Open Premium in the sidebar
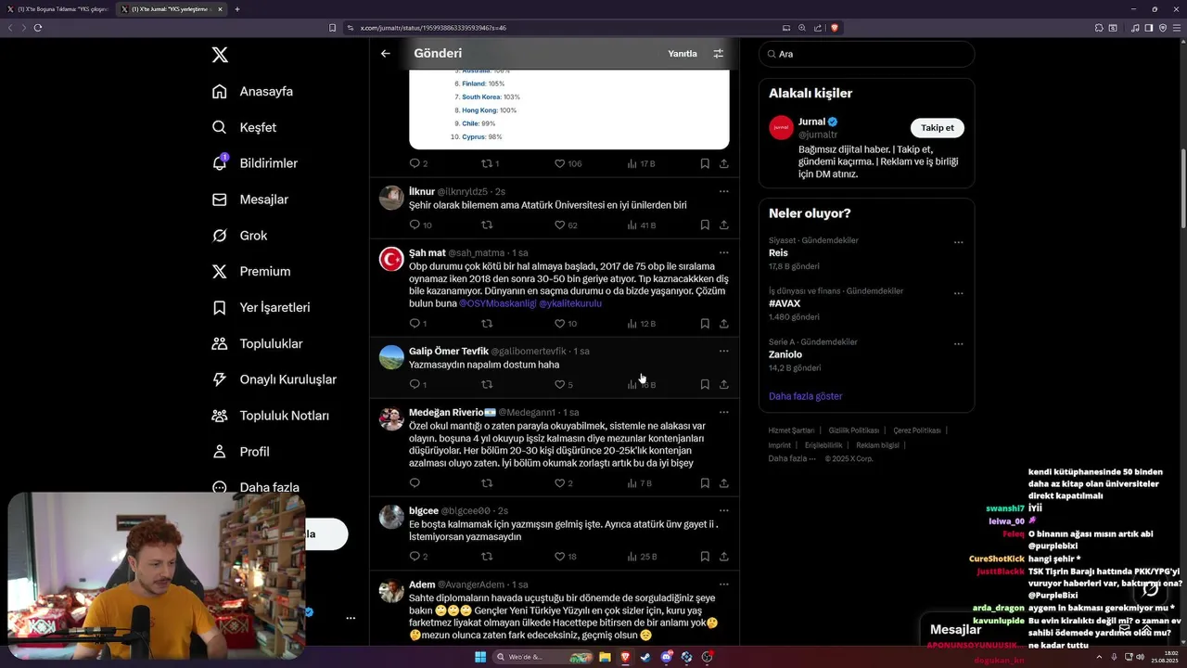Image resolution: width=1187 pixels, height=668 pixels. [250, 271]
